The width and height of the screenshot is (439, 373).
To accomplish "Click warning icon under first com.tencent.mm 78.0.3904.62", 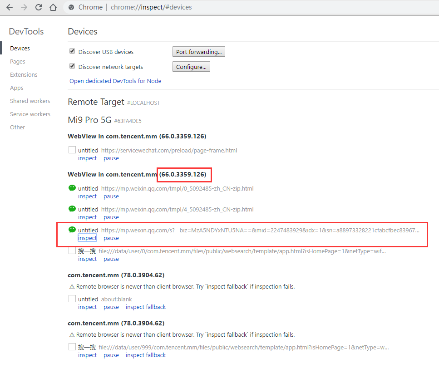I will coord(72,287).
